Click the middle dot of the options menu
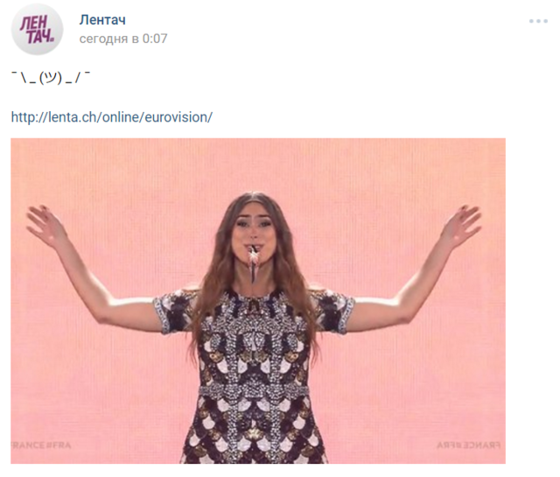This screenshot has height=477, width=560. 538,21
